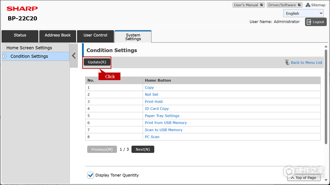Open the User's Manual link button
The height and width of the screenshot is (185, 330).
(x=249, y=5)
